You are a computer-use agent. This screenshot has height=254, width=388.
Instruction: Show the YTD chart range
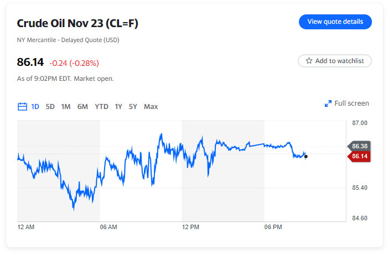pyautogui.click(x=101, y=106)
